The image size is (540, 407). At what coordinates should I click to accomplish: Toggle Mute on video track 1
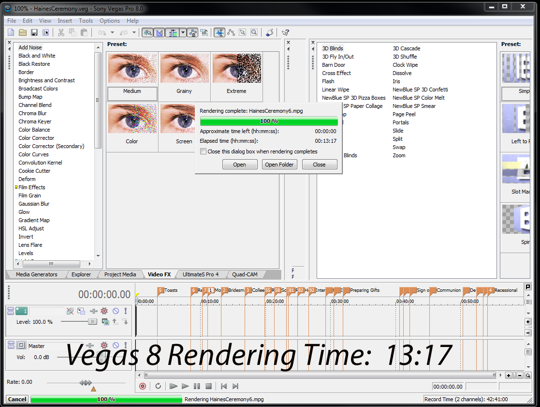click(x=116, y=311)
